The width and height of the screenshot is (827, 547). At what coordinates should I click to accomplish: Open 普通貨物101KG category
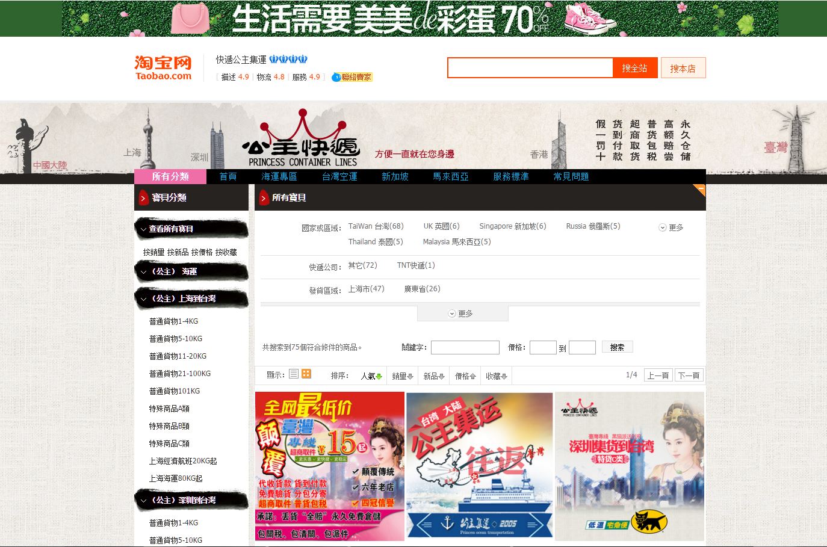(x=175, y=391)
